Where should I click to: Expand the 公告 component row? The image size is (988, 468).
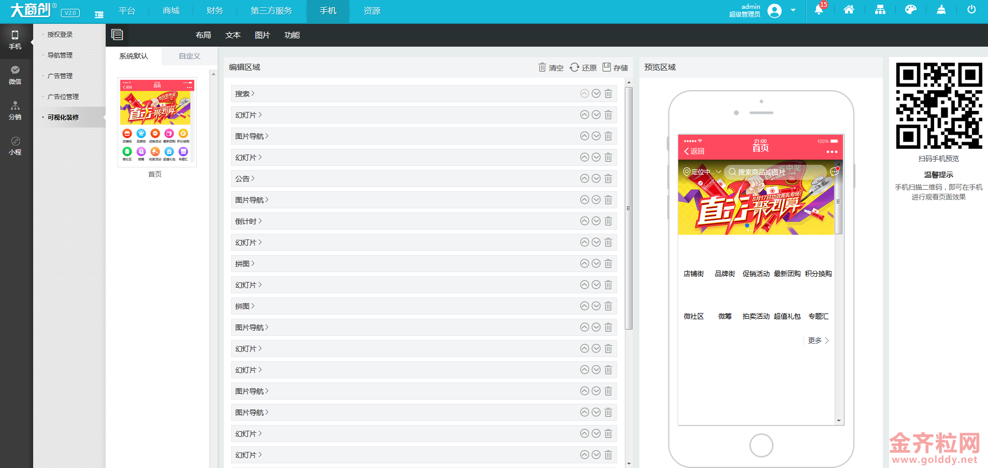(424, 179)
